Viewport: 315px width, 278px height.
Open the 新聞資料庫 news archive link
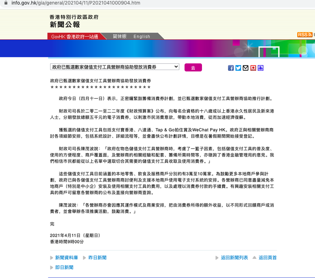coord(67,258)
